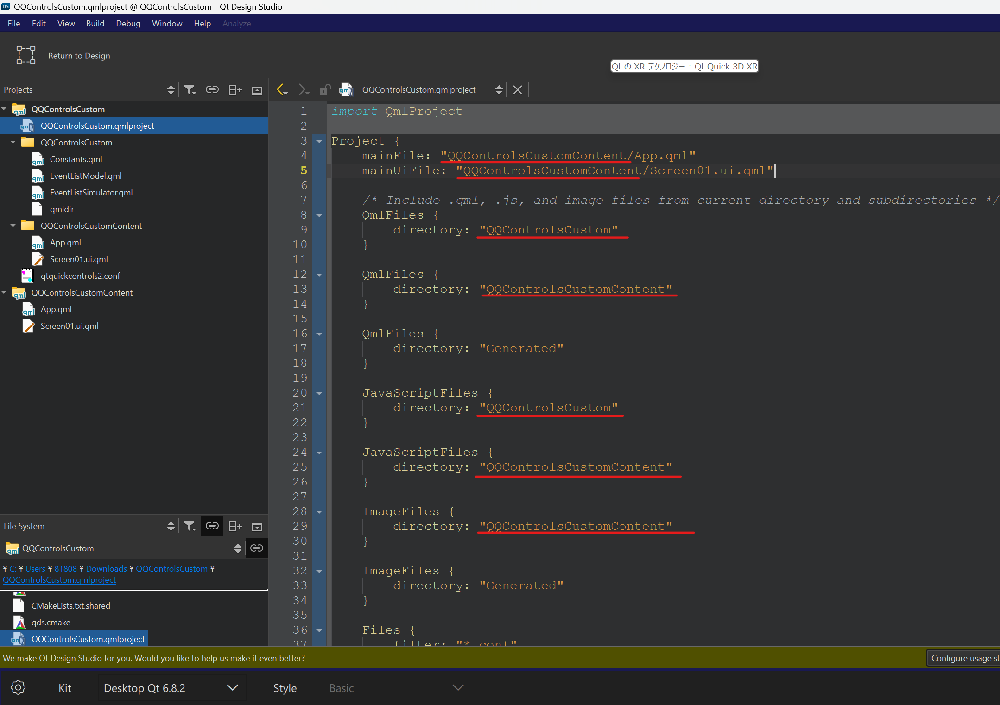Close the Projects panel via its collapse icon
The width and height of the screenshot is (1000, 705).
pos(257,90)
